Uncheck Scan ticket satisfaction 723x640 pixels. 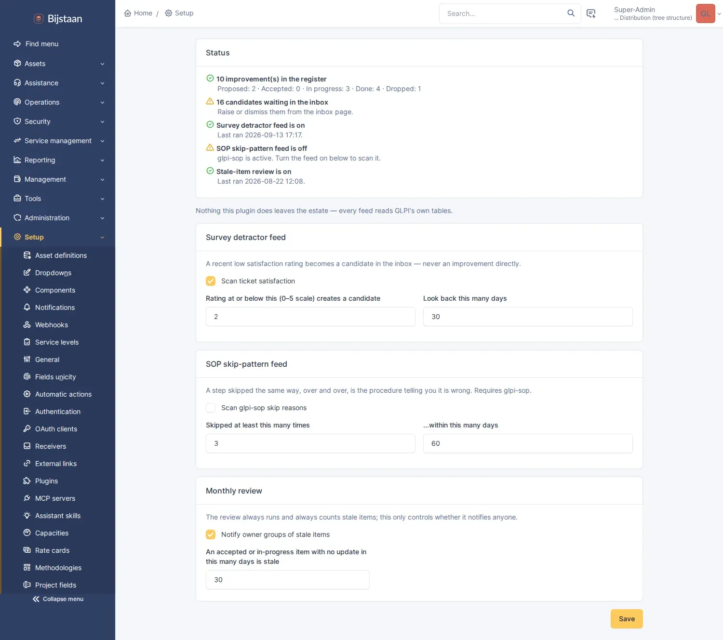click(211, 281)
